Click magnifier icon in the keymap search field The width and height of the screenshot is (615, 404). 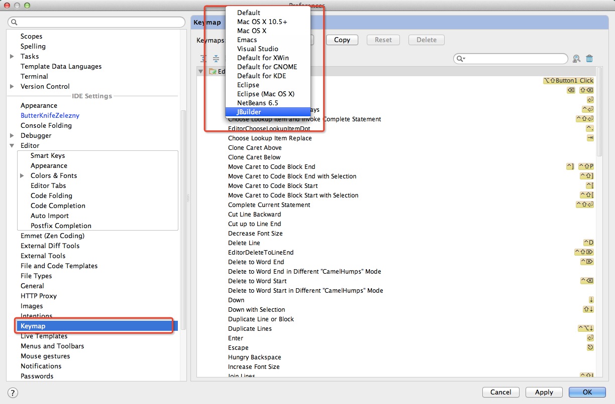click(x=460, y=59)
